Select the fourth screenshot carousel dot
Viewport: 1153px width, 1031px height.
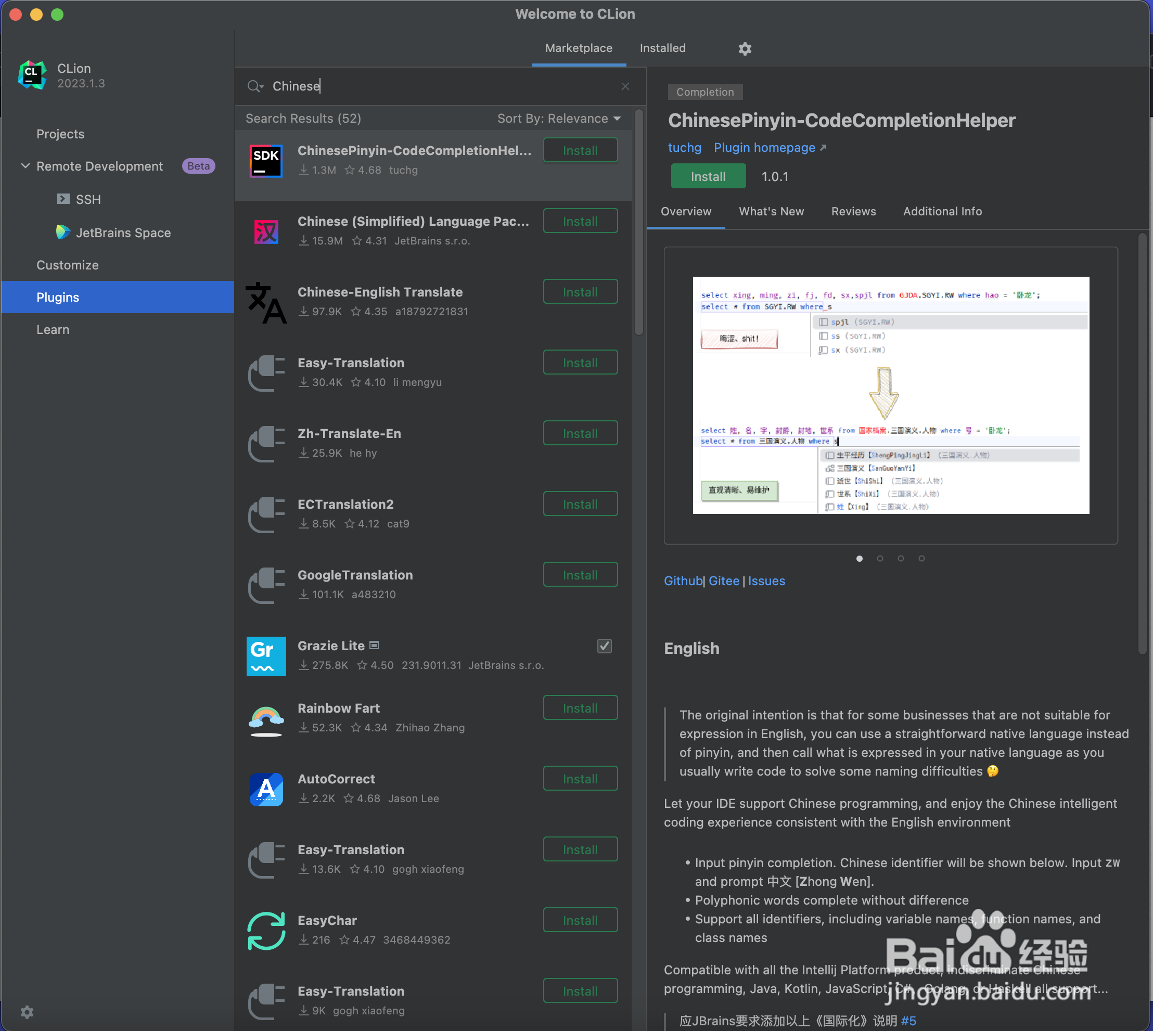(921, 559)
